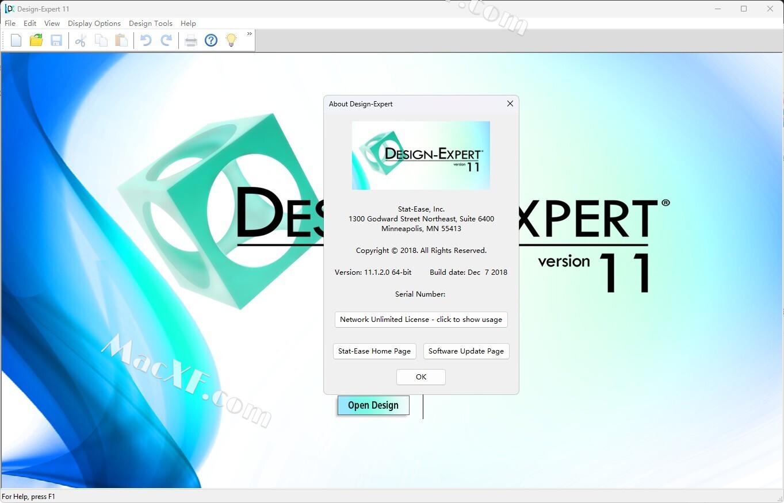The image size is (784, 503).
Task: Open the Edit menu
Action: click(x=30, y=24)
